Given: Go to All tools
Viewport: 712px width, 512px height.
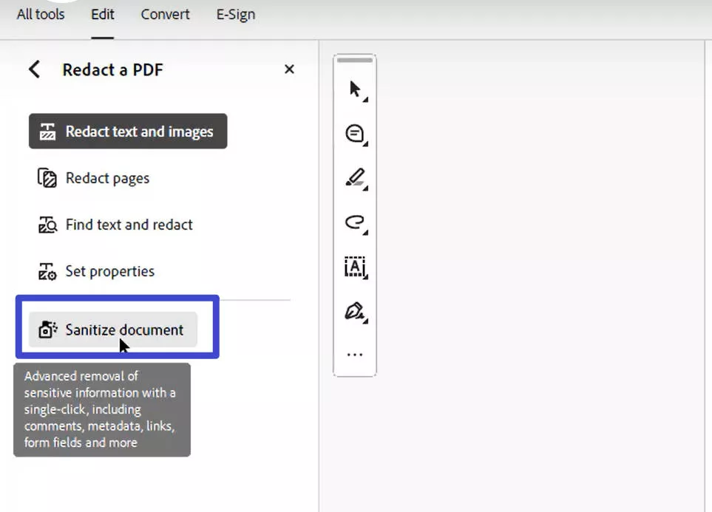Looking at the screenshot, I should coord(40,14).
